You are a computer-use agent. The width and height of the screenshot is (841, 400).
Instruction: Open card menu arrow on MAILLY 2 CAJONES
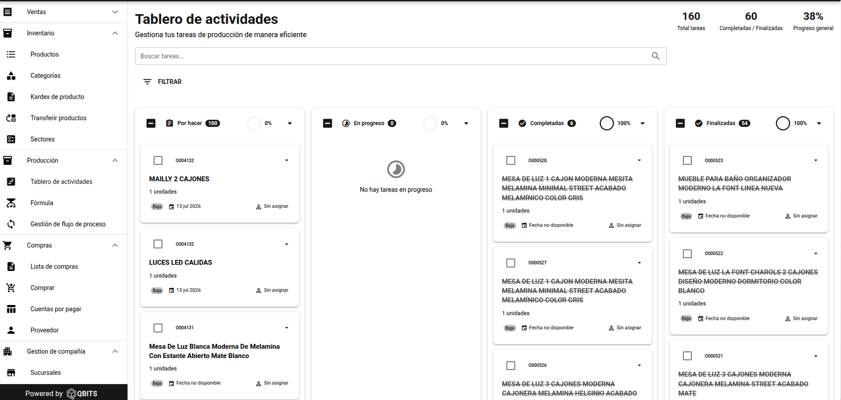tap(286, 161)
